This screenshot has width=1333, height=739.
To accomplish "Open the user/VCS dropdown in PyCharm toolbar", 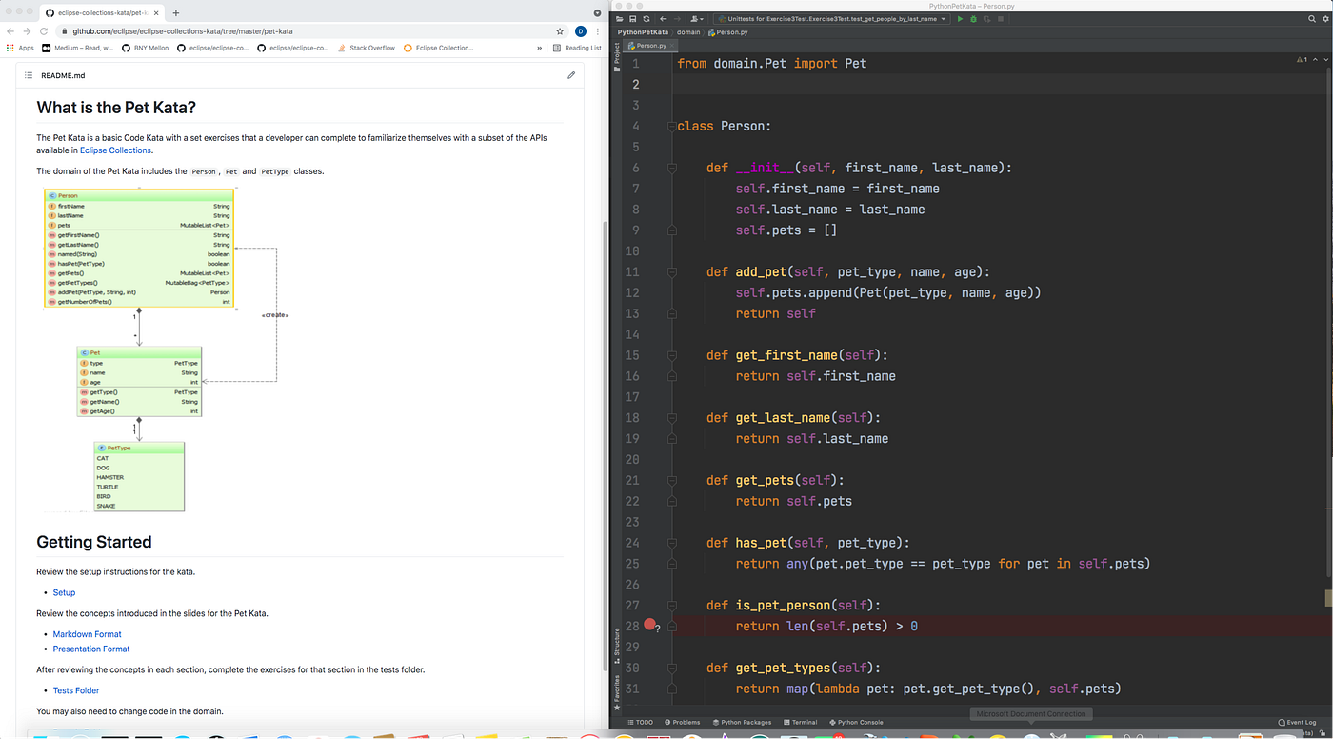I will click(698, 19).
